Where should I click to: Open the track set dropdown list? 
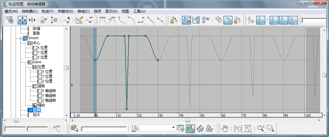point(173,127)
